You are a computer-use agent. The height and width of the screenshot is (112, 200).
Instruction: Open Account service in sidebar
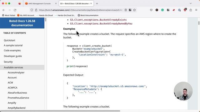click(x=12, y=77)
